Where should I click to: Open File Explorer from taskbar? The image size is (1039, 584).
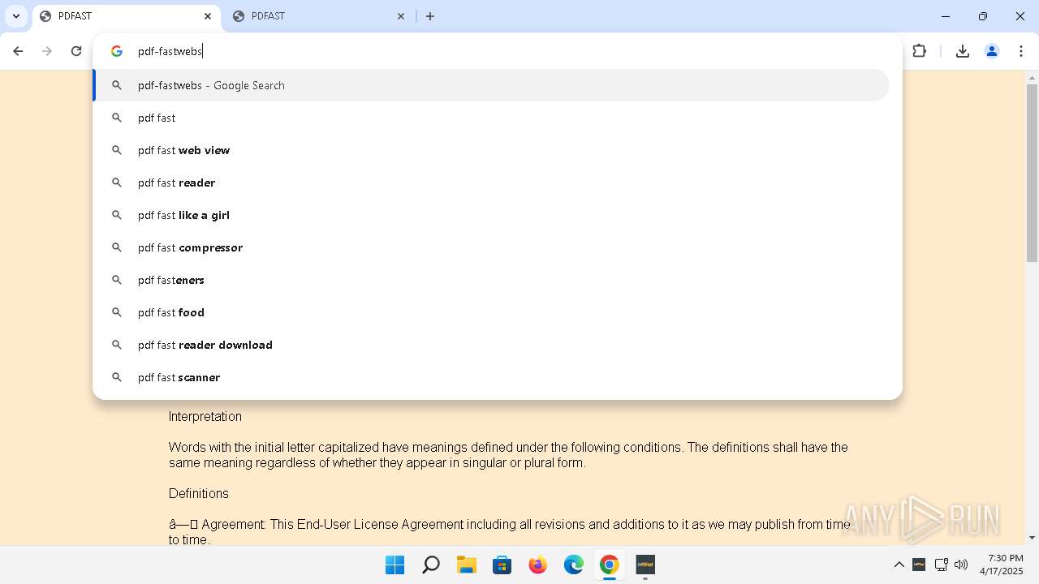click(x=467, y=565)
